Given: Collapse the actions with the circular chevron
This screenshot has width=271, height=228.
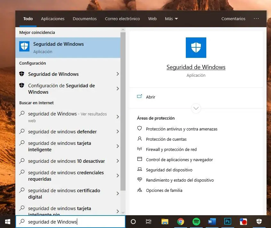Looking at the screenshot, I should 196,108.
